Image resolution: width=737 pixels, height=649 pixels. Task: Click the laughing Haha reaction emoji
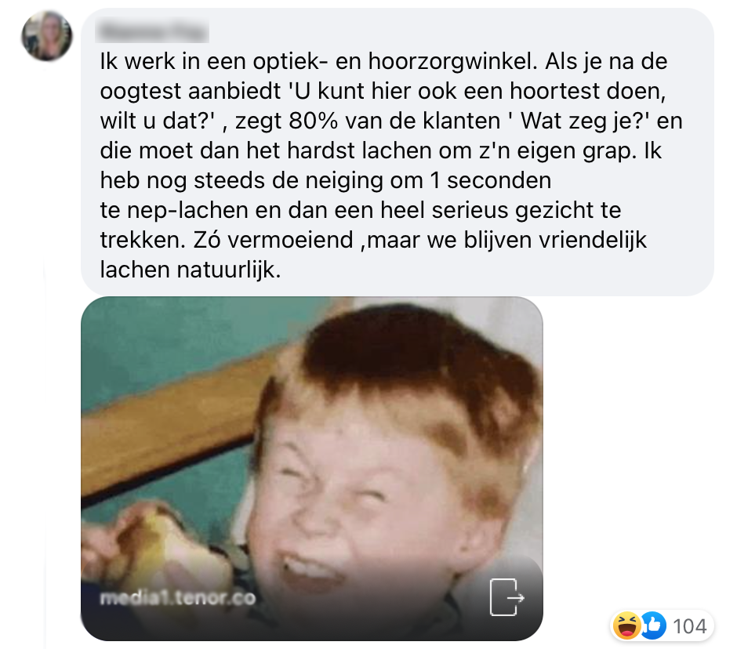627,626
